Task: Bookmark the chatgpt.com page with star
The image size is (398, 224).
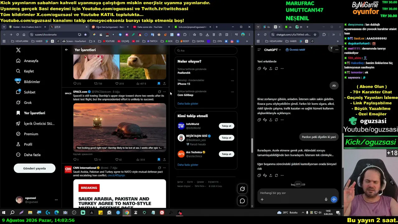Action: click(x=315, y=35)
